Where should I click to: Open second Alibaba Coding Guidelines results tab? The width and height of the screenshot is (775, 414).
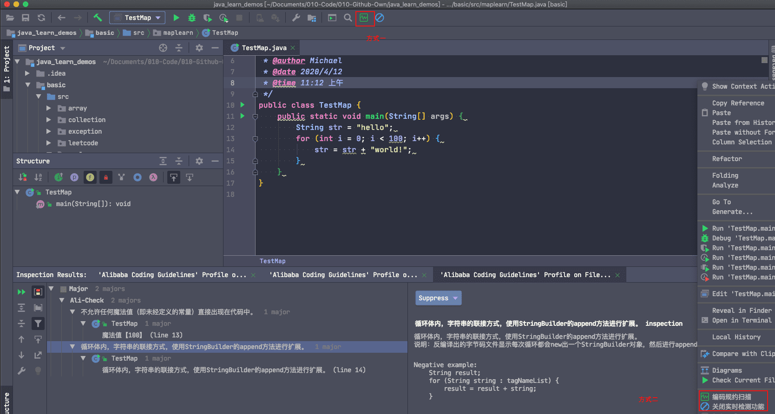(x=344, y=275)
